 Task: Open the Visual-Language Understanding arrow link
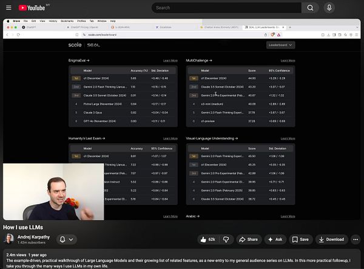[212, 138]
